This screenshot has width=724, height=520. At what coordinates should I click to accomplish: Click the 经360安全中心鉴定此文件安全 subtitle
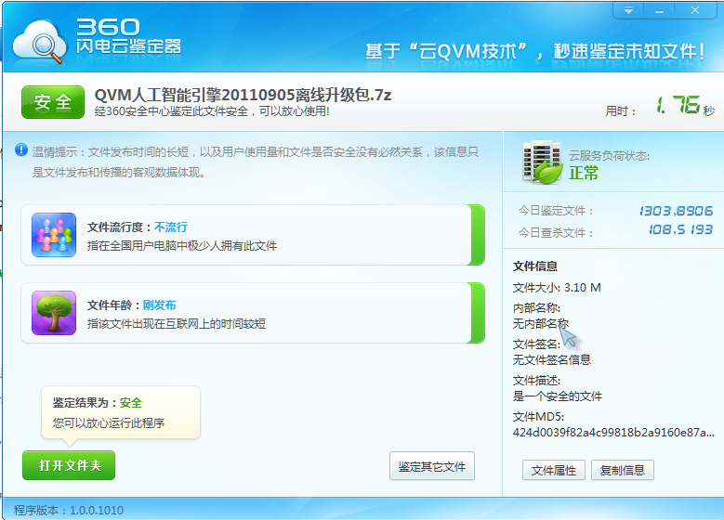pyautogui.click(x=212, y=111)
